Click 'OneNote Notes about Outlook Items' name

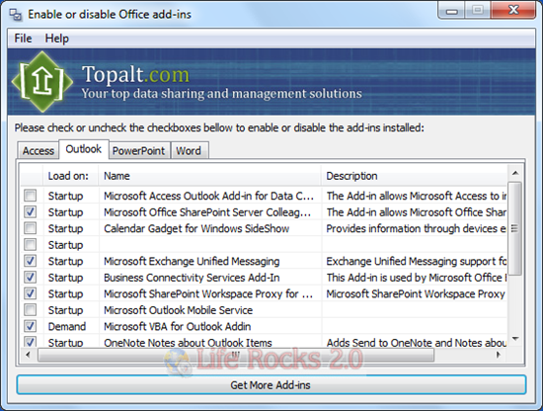pos(188,343)
